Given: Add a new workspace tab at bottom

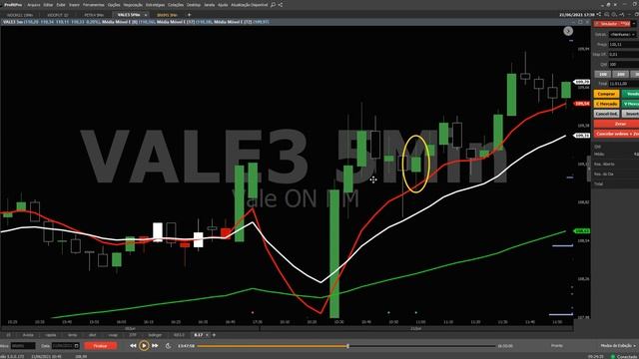Looking at the screenshot, I should point(214,335).
